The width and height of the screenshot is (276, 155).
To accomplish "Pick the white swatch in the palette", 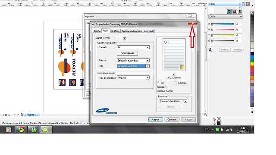I will click(x=252, y=50).
